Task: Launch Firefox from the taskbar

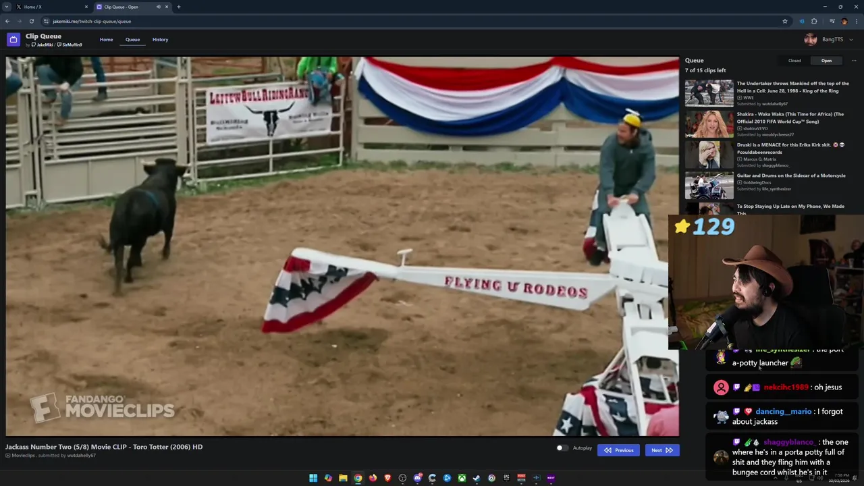Action: (373, 478)
